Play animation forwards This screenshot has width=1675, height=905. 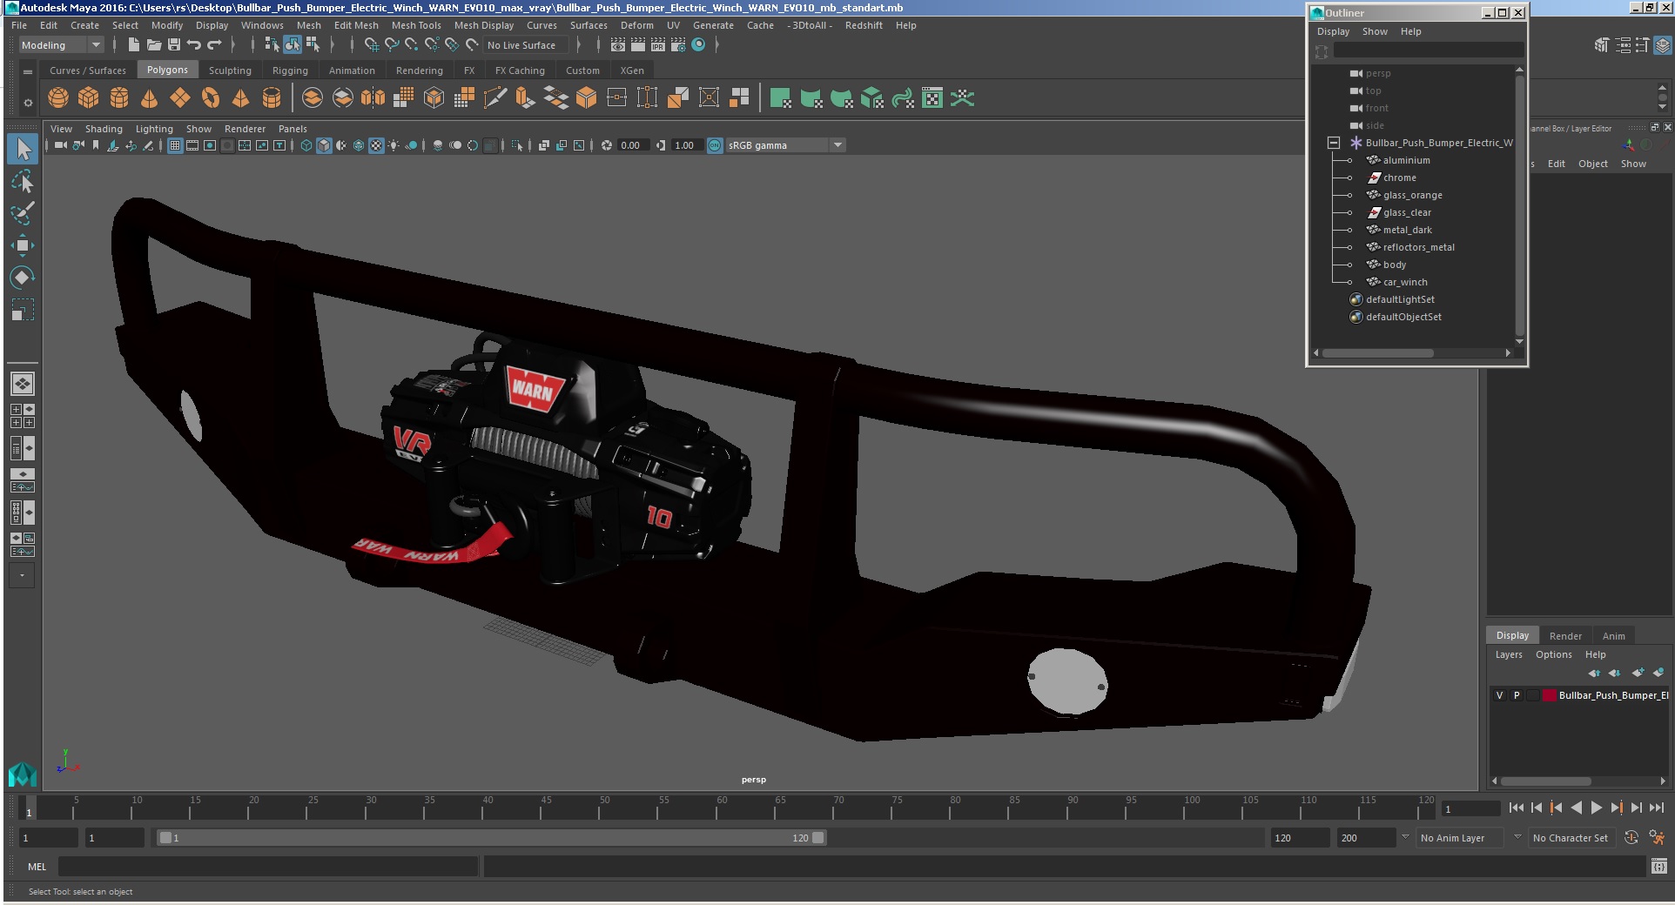point(1597,808)
